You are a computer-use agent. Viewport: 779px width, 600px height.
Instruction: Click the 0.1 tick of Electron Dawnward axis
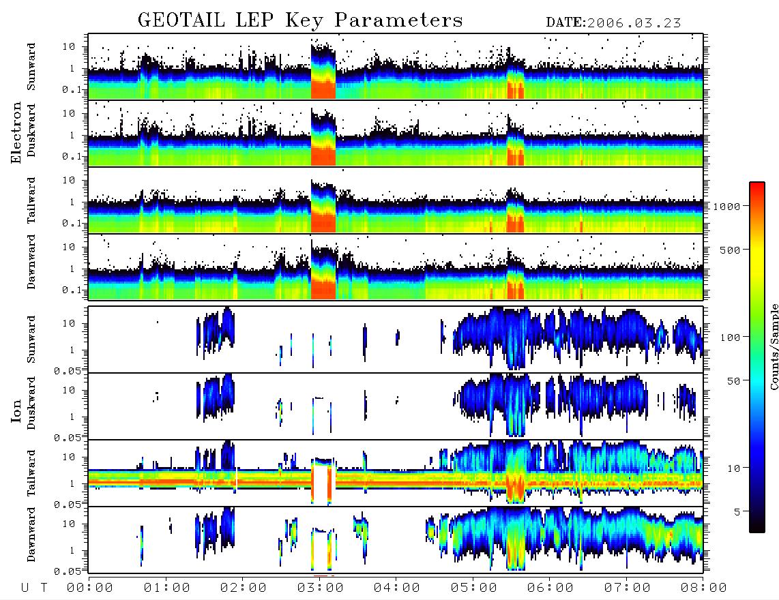pos(72,290)
